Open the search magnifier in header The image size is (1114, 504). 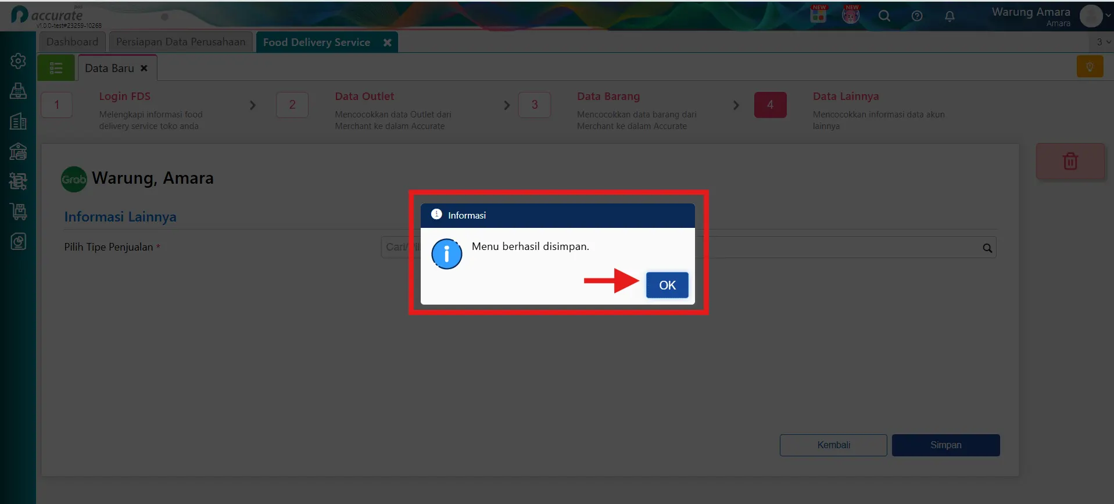[884, 16]
